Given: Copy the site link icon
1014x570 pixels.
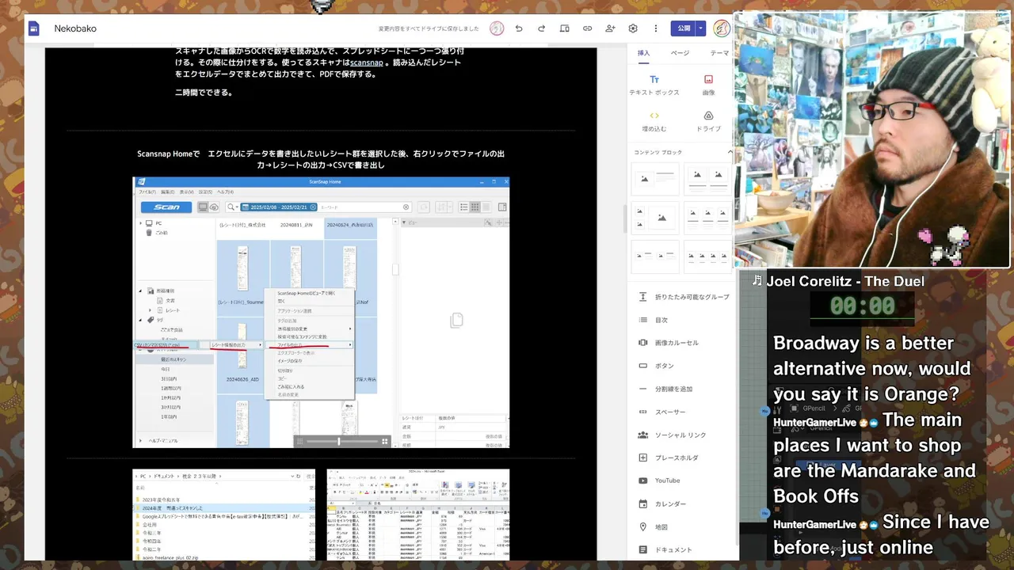Looking at the screenshot, I should coord(587,28).
